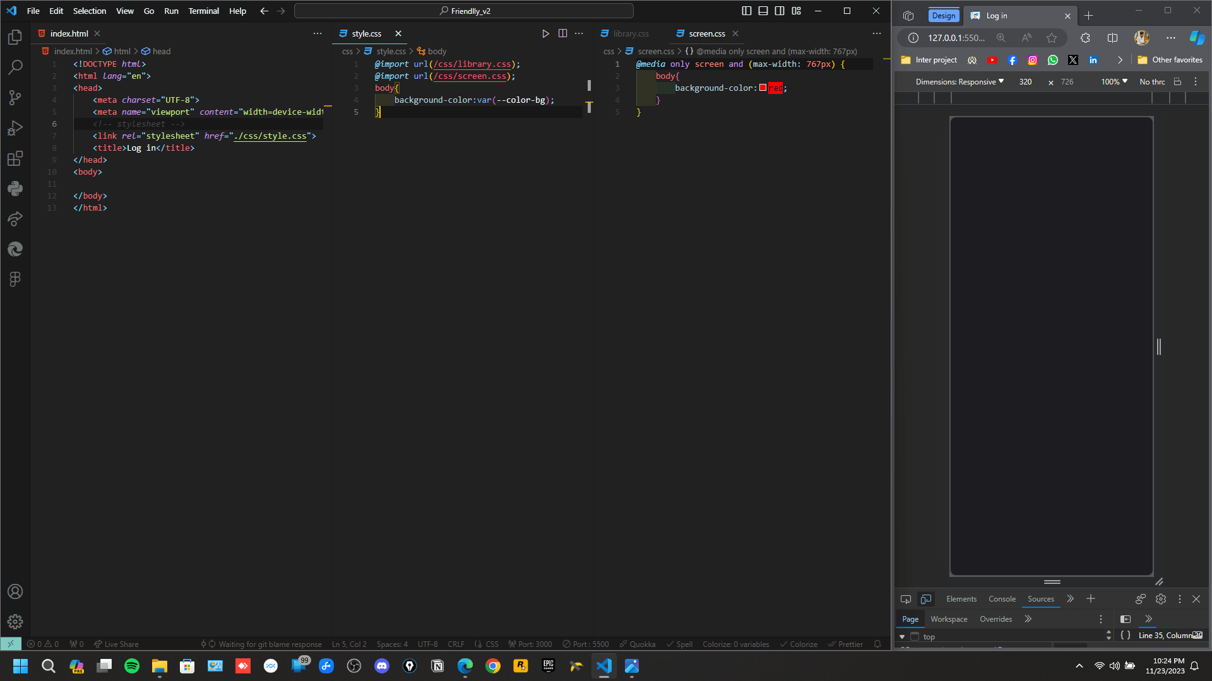Image resolution: width=1212 pixels, height=681 pixels.
Task: Collapse the top tree node in Sources
Action: [x=902, y=637]
